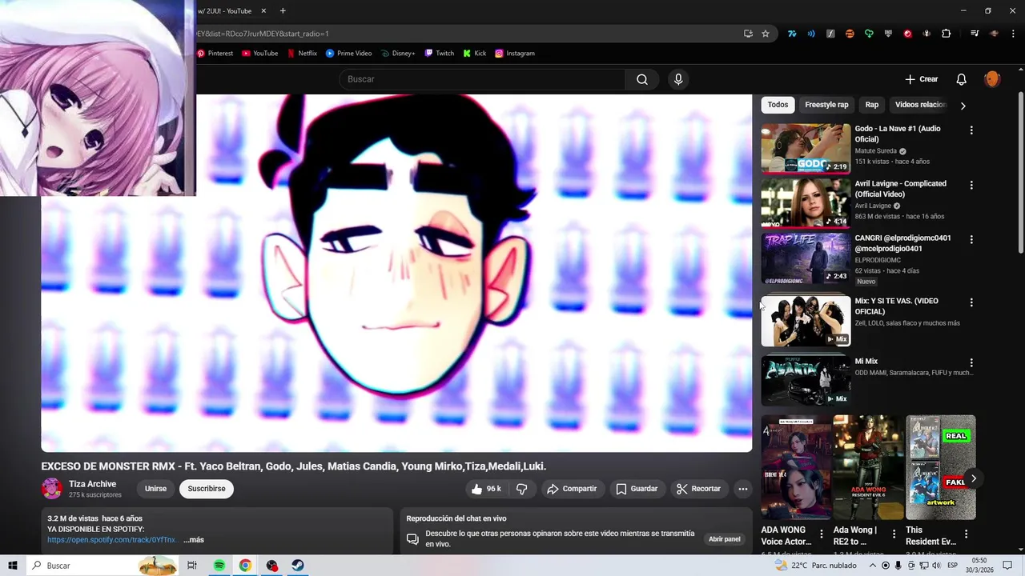Open Mi Mix playlist title
Screen dimensions: 1025x576
pyautogui.click(x=866, y=362)
